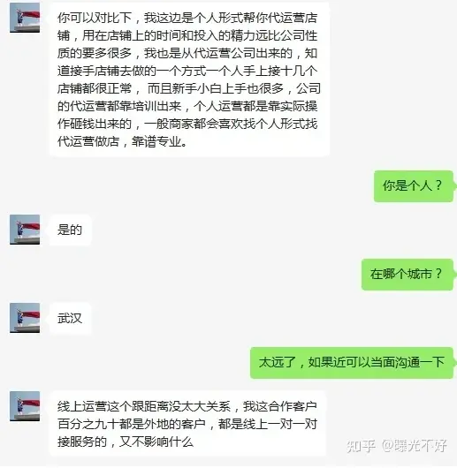This screenshot has width=457, height=468.
Task: Click the line 接服务的，又不影响什么
Action: tap(126, 442)
